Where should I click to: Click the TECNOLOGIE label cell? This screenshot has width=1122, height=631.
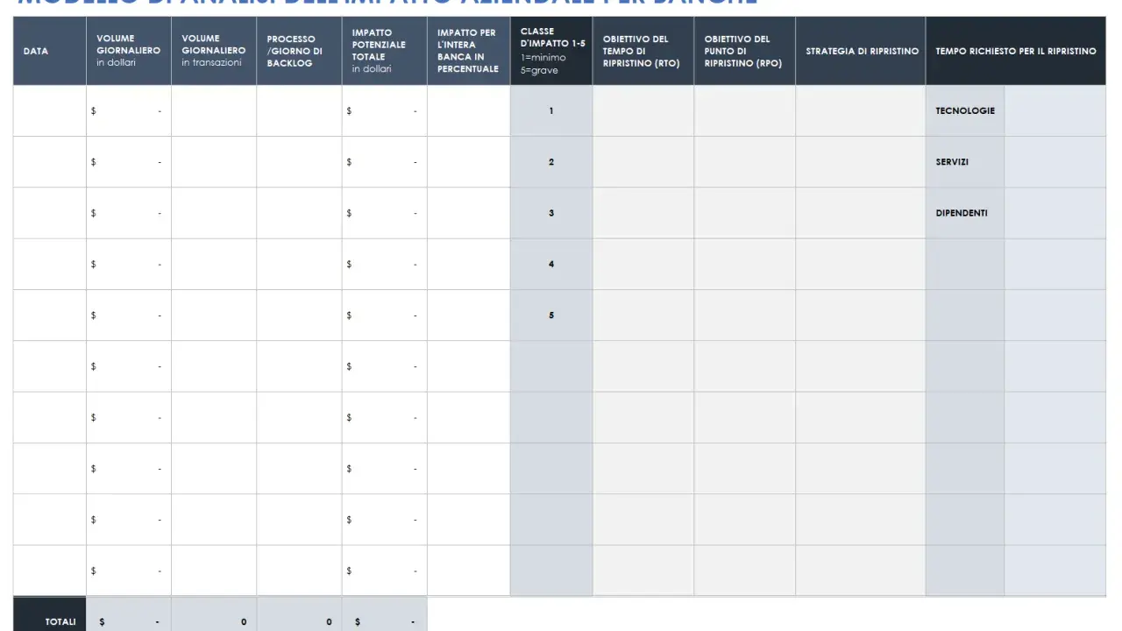coord(965,111)
